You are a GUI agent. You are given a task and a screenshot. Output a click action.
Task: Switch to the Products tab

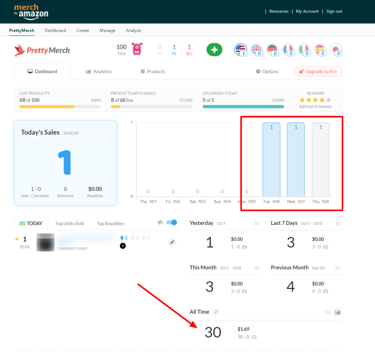click(153, 72)
